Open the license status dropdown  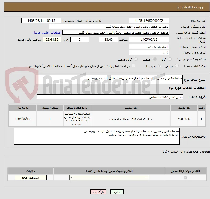109,178
